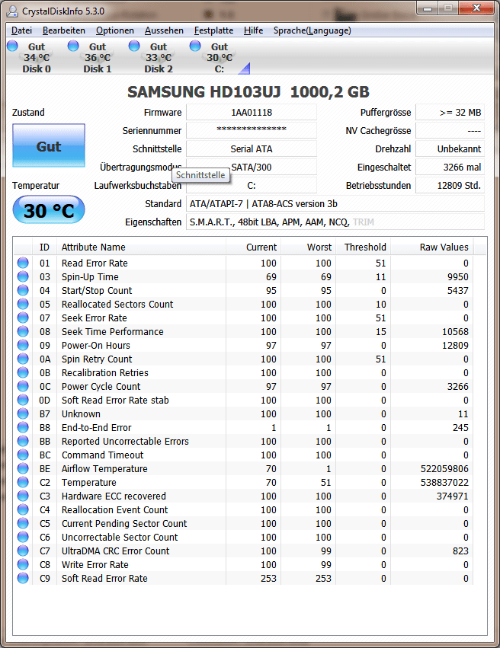500x648 pixels.
Task: Click status icon for End-to-End Error
Action: 23,427
